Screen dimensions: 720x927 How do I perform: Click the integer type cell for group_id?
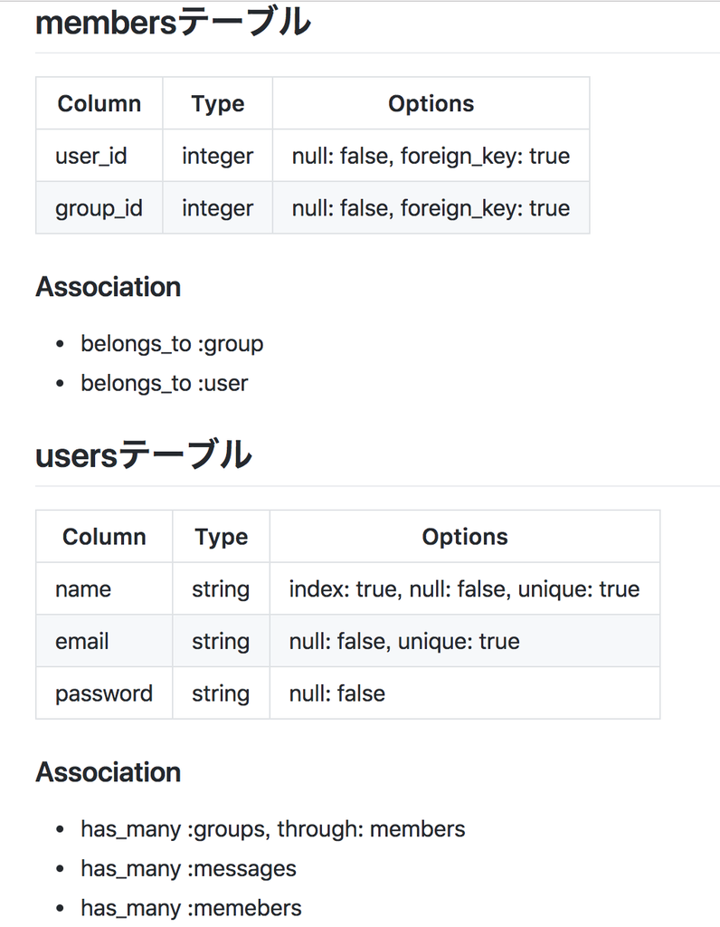(217, 207)
